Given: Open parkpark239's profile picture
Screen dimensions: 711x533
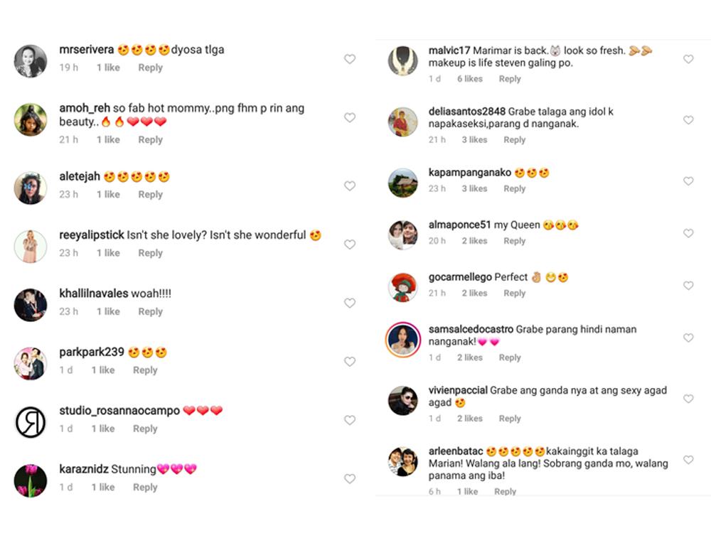Looking at the screenshot, I should coord(31,363).
